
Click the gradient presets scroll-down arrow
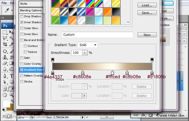pos(128,22)
